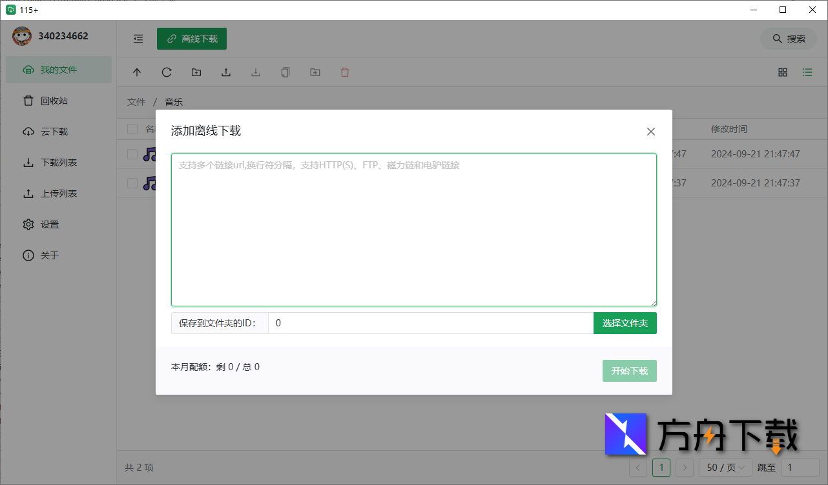Viewport: 828px width, 485px height.
Task: Refresh the current file list
Action: 167,72
